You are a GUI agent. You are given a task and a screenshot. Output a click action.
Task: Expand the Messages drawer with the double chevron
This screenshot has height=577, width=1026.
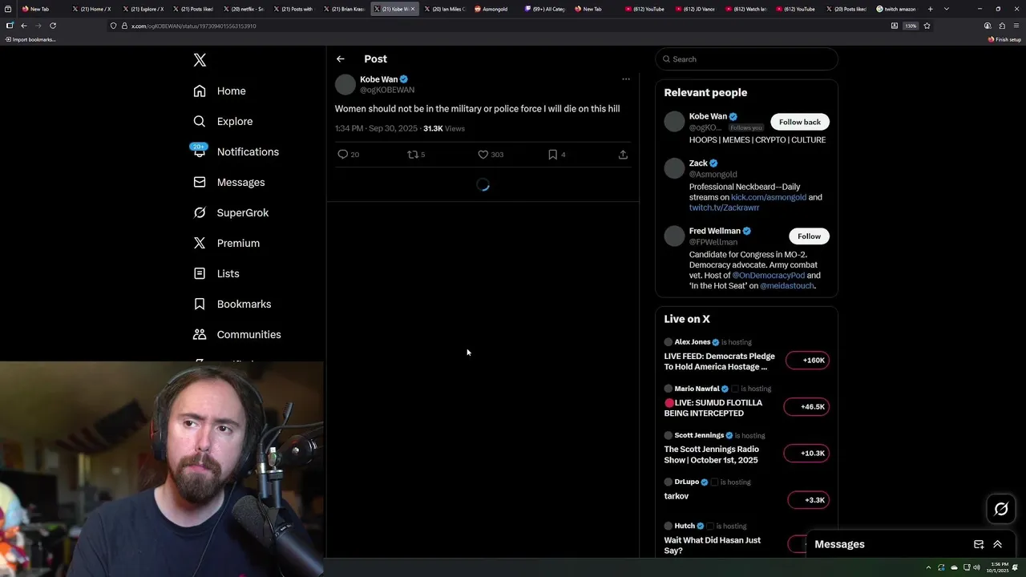[x=998, y=544]
